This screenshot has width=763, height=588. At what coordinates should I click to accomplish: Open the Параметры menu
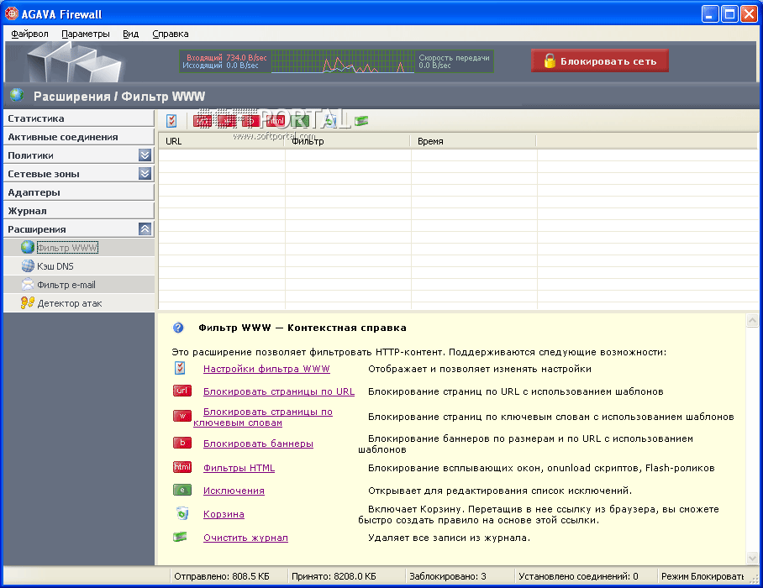86,34
